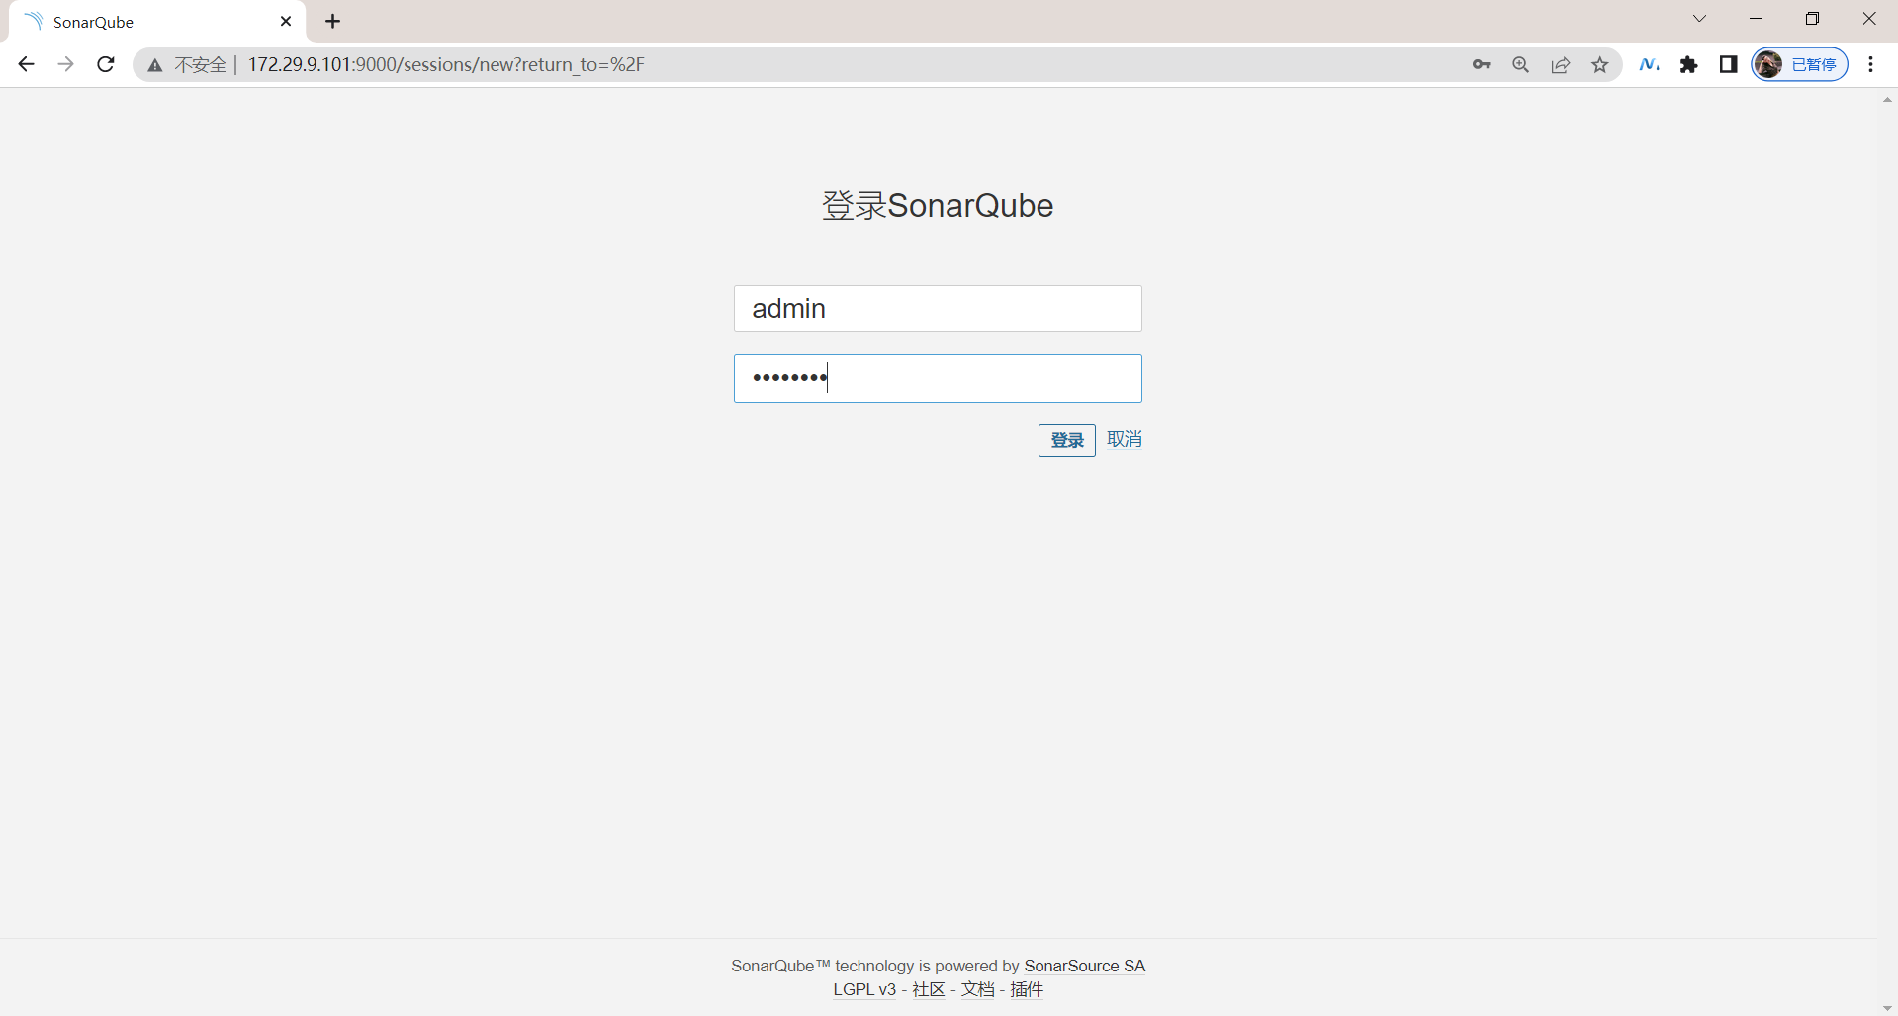
Task: Submit with the 登录 button
Action: coord(1067,440)
